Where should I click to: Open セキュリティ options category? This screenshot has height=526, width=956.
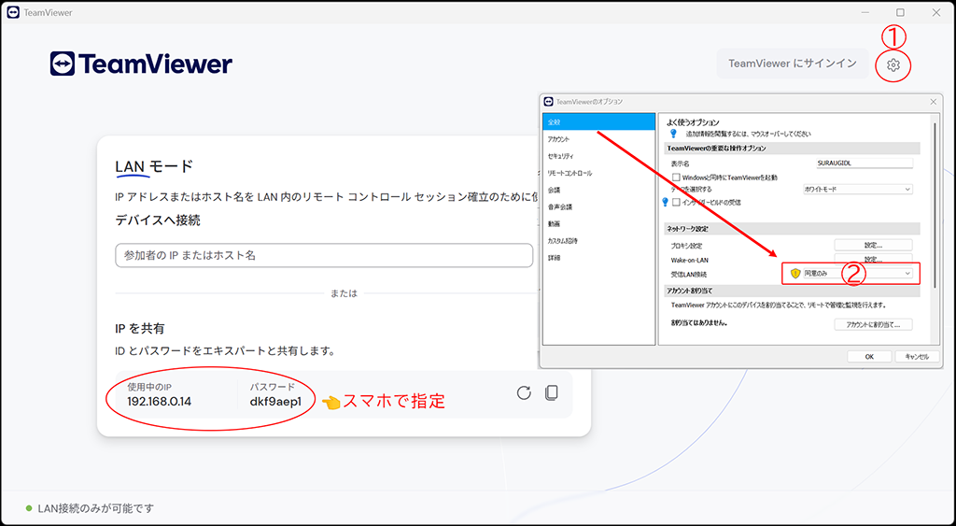[598, 156]
